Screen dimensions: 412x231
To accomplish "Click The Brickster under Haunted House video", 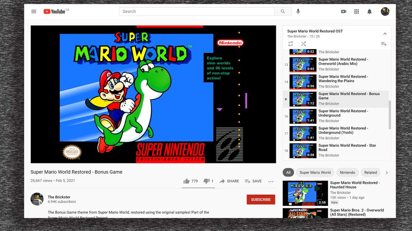I will coord(340,193).
